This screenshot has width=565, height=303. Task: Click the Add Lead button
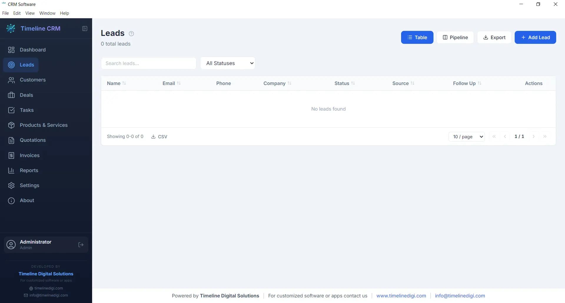535,37
